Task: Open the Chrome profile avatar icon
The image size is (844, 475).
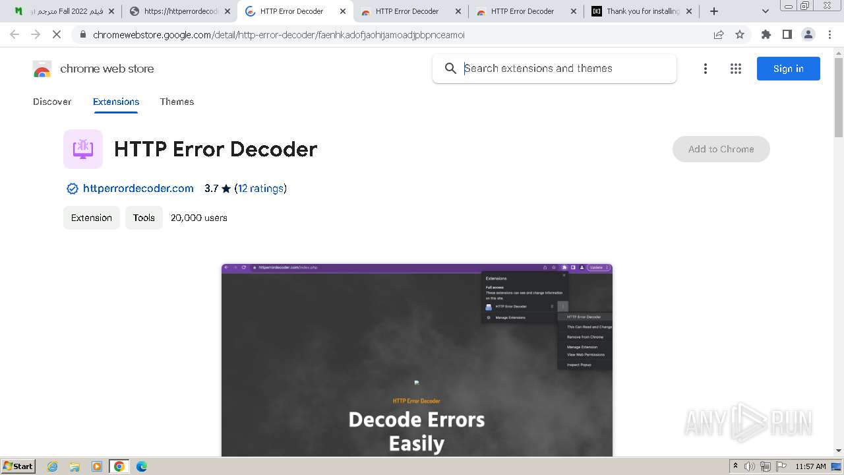Action: [x=808, y=34]
